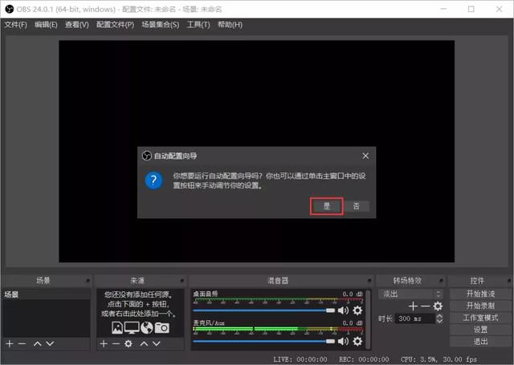Open the 场景集合(S) menu
This screenshot has width=514, height=365.
[161, 25]
